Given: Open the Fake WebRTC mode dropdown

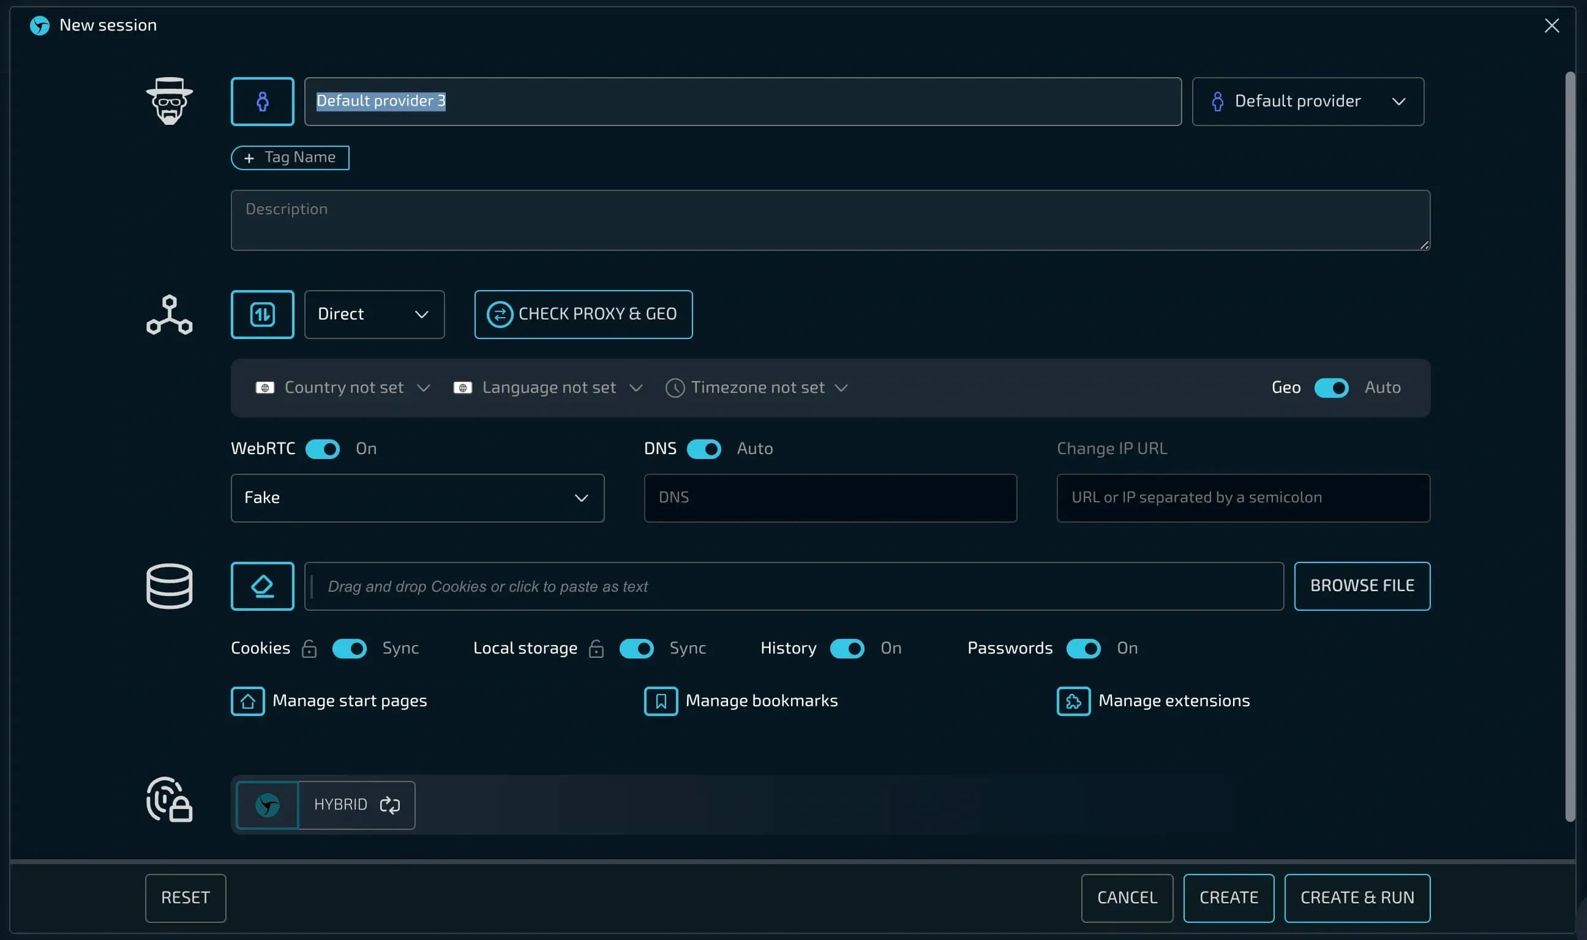Looking at the screenshot, I should 417,498.
